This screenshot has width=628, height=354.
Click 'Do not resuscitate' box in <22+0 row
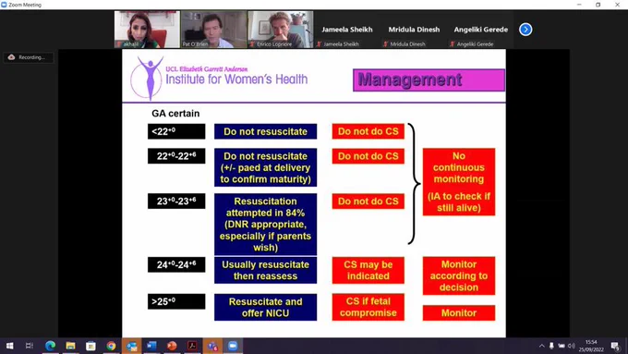(x=266, y=131)
